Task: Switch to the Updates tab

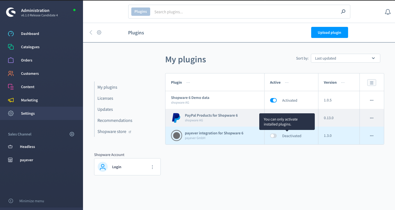Action: [x=105, y=109]
